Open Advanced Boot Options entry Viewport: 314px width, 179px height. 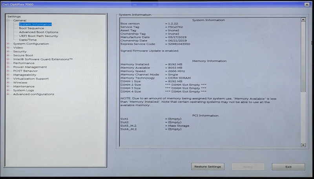coord(38,32)
